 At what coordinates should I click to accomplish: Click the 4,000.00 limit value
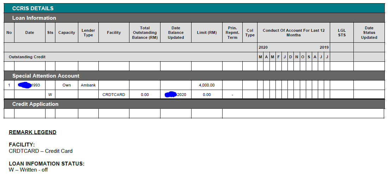[x=207, y=85]
